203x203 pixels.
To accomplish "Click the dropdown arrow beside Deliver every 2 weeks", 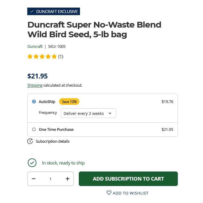I will click(x=110, y=113).
